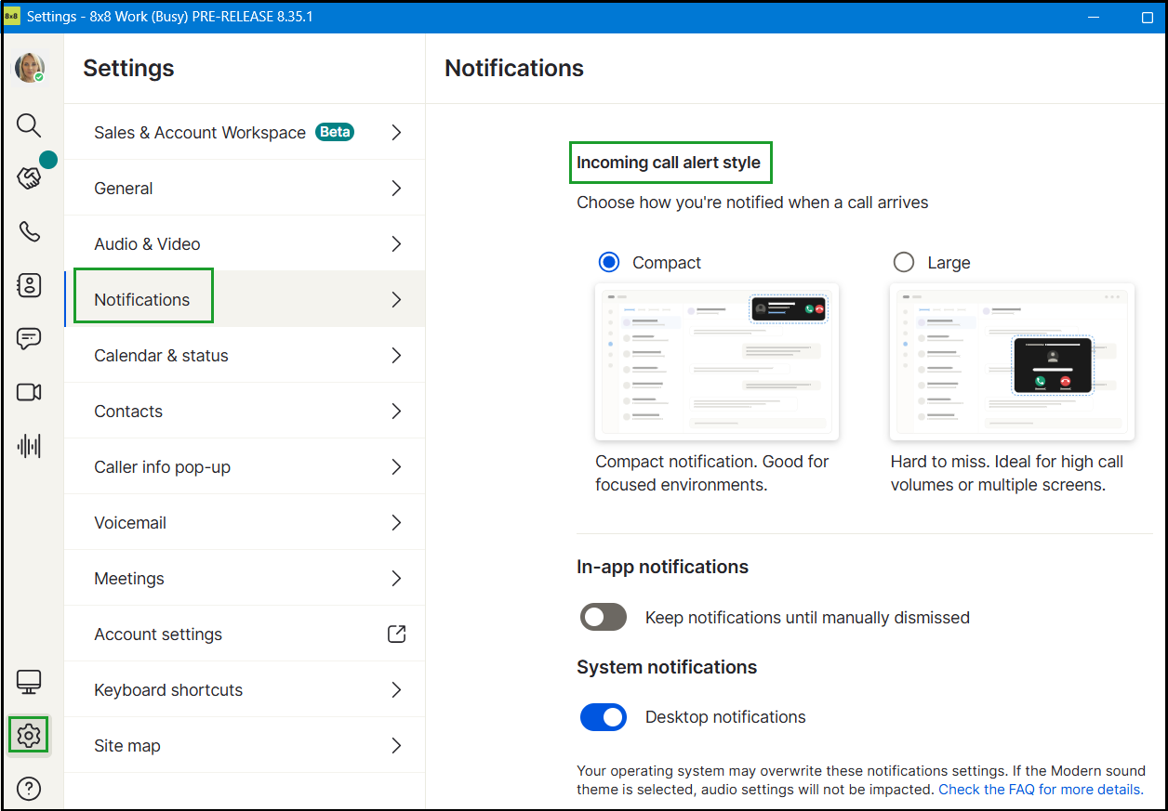Open the Meetings video camera icon

(x=29, y=392)
